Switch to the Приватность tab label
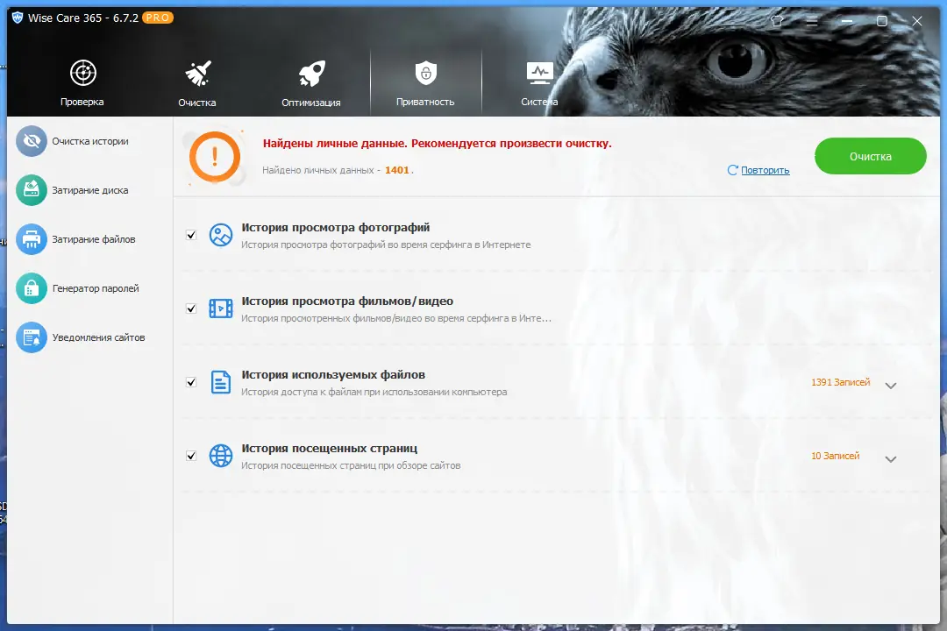Image resolution: width=947 pixels, height=631 pixels. [x=425, y=102]
